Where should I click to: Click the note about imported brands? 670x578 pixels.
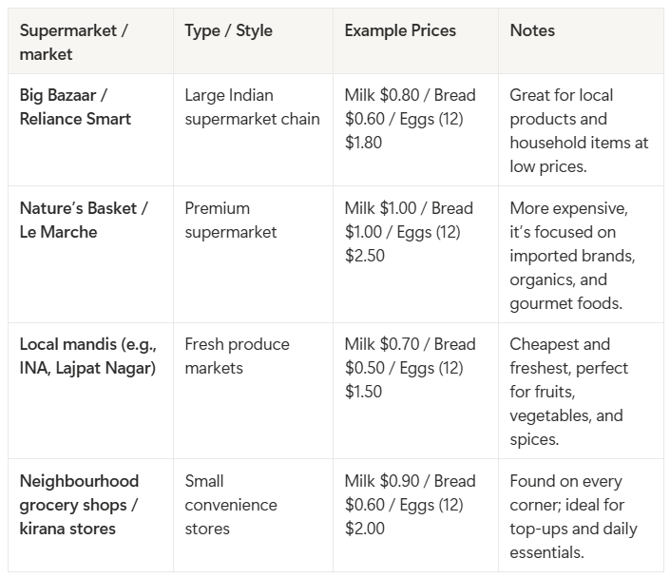coord(572,256)
